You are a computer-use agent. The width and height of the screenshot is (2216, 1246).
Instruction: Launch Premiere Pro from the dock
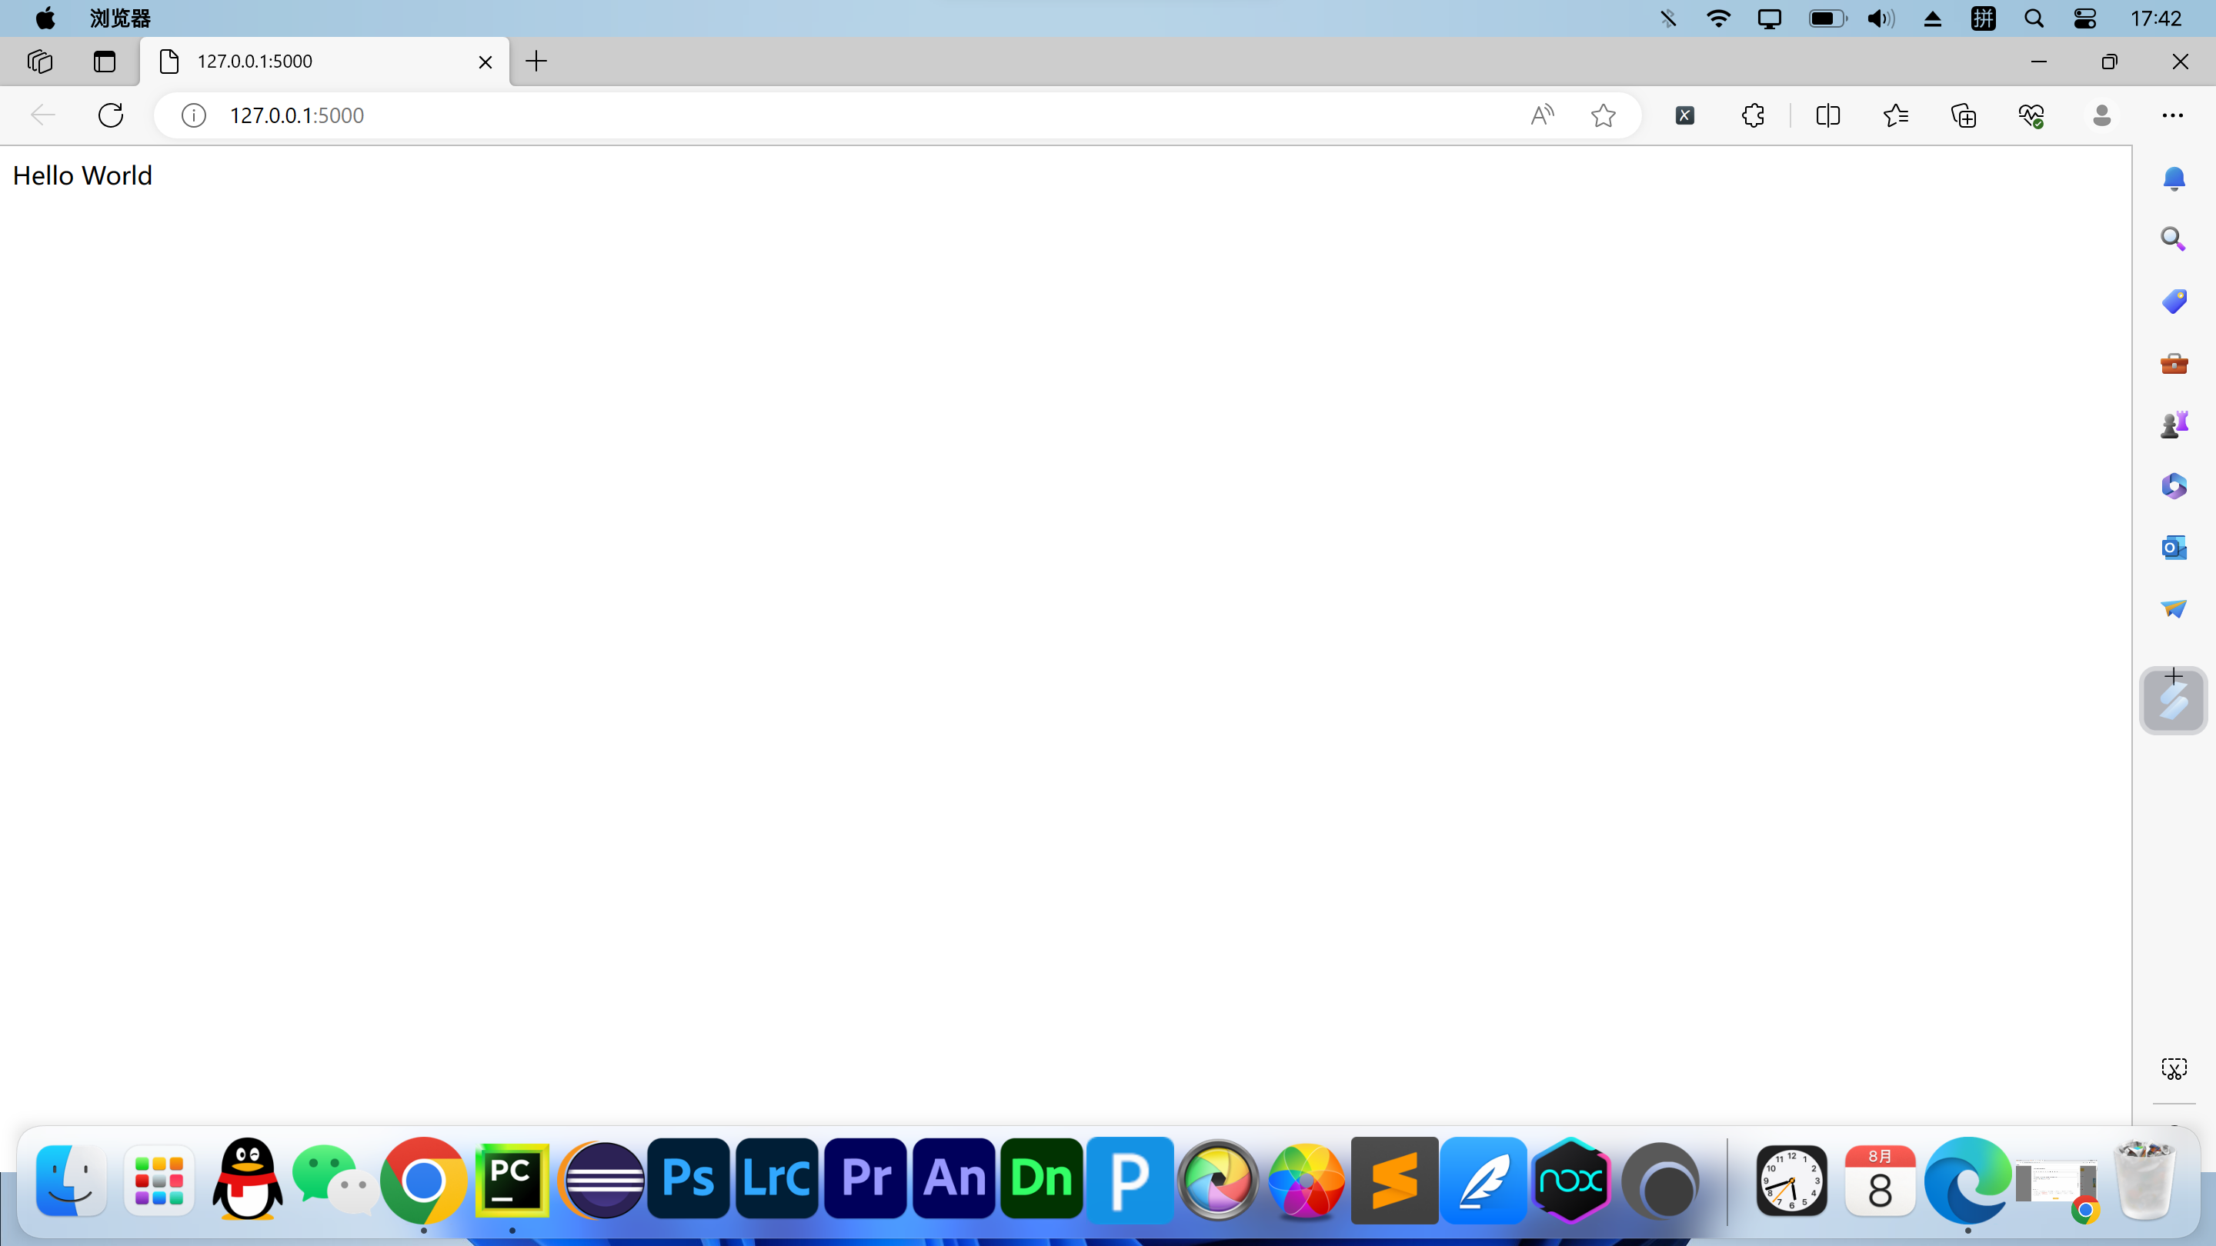(x=866, y=1178)
